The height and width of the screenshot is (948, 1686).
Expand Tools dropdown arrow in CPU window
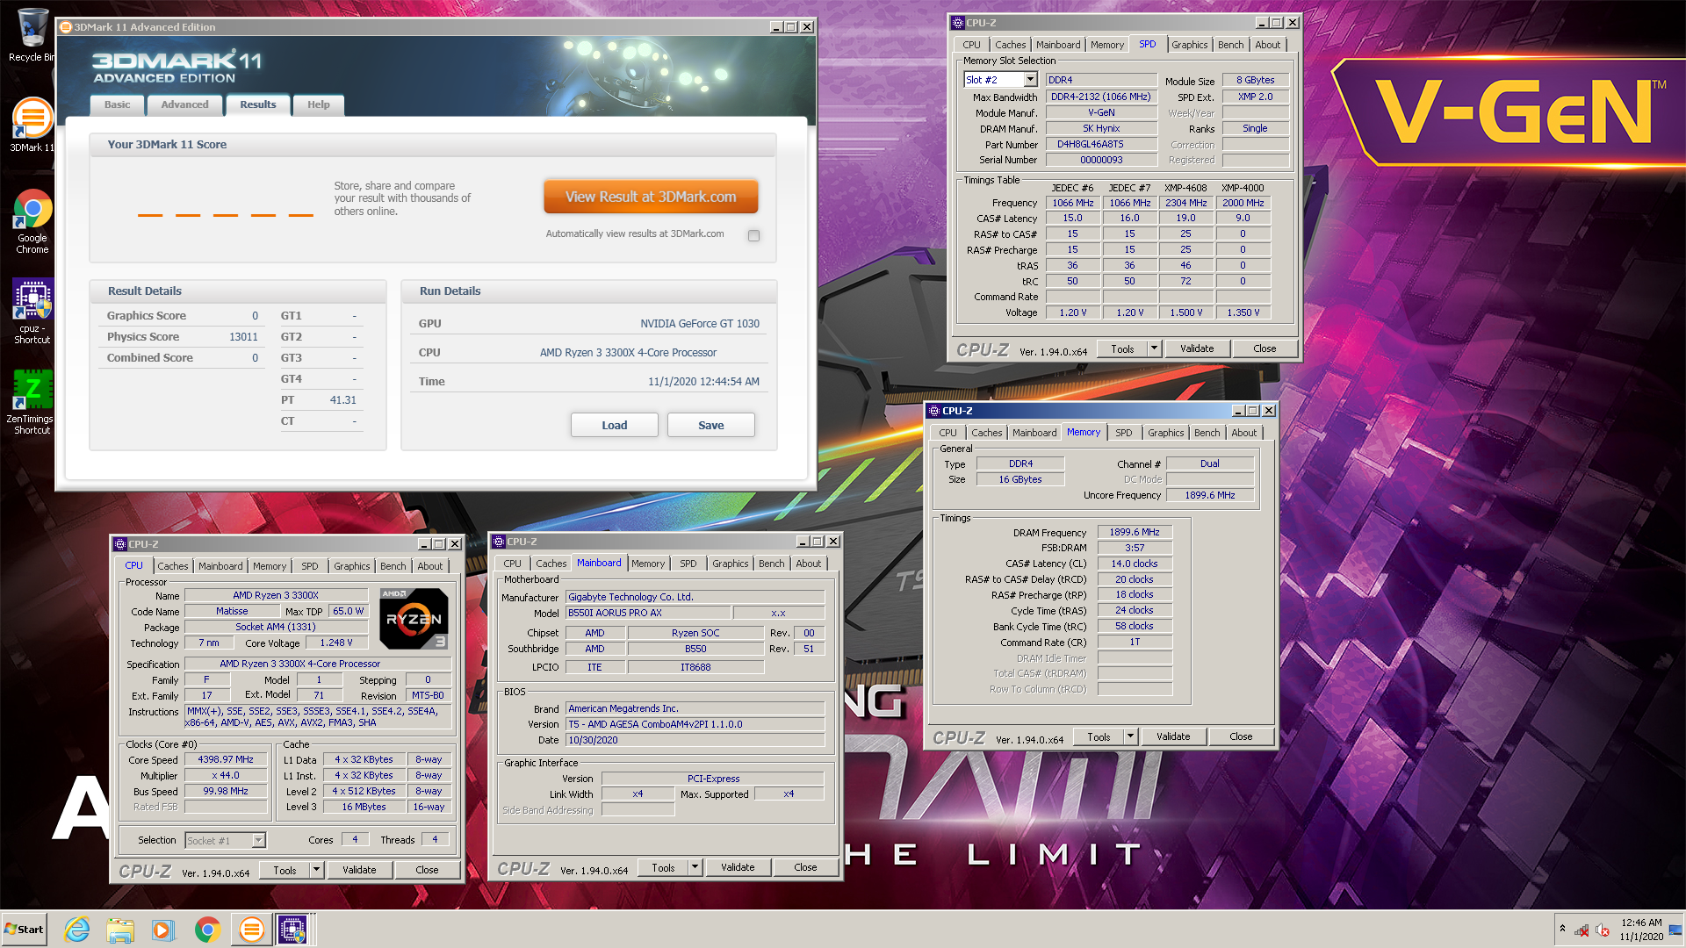pyautogui.click(x=316, y=870)
